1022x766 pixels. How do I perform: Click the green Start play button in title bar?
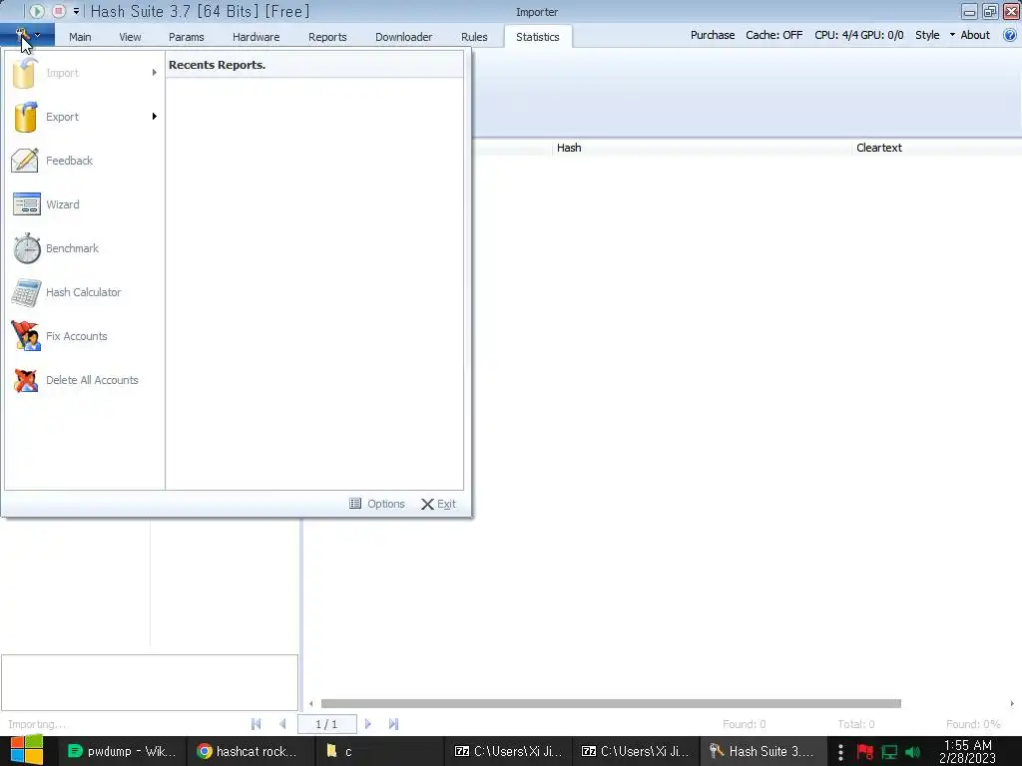point(37,11)
